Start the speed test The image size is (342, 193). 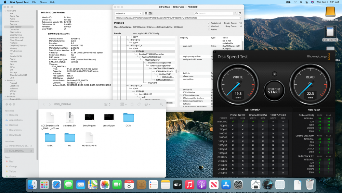pos(274,91)
